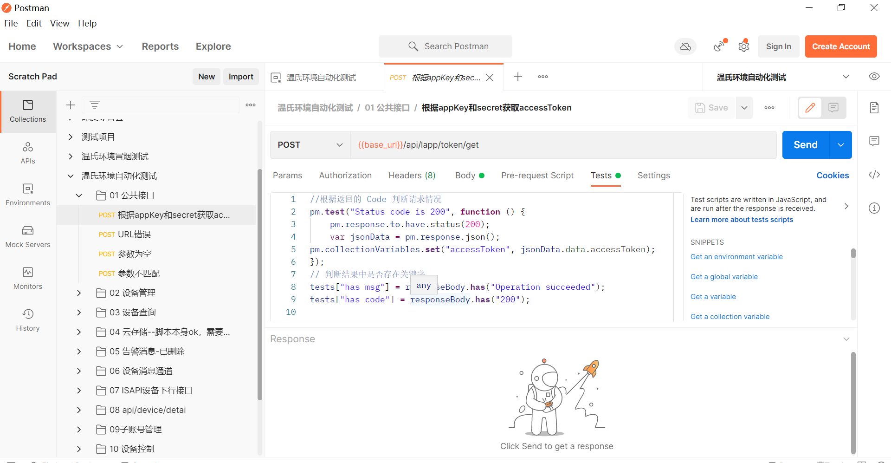Image resolution: width=891 pixels, height=463 pixels.
Task: Click the Send button
Action: (806, 145)
